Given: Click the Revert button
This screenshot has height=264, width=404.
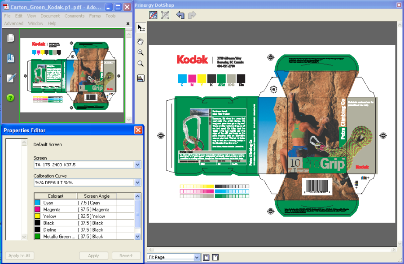Looking at the screenshot, I should [126, 256].
